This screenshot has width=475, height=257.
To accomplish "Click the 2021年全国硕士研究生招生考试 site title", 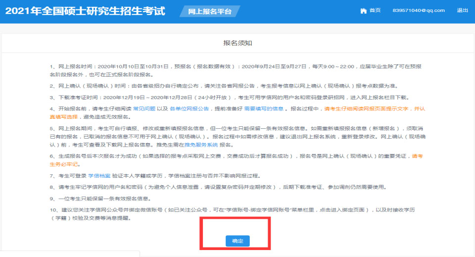I will [85, 11].
